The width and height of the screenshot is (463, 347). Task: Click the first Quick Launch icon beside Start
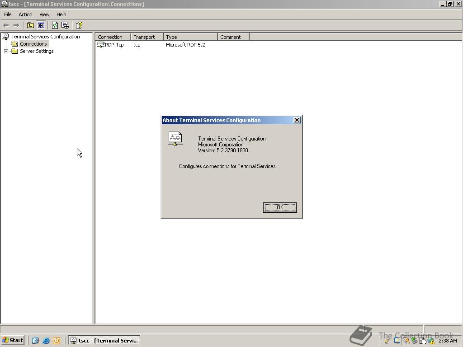tap(35, 341)
